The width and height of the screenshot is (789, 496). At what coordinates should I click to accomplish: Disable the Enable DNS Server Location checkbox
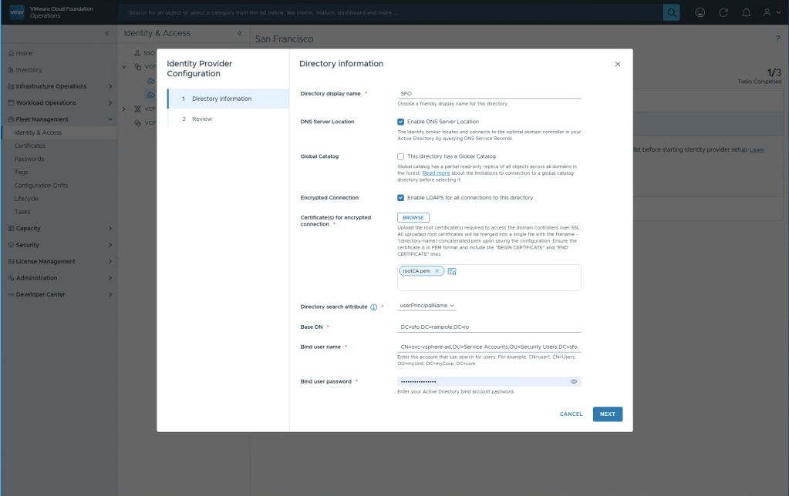(x=401, y=122)
